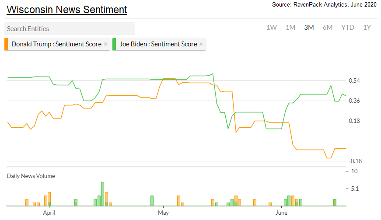Viewport: 381px width, 220px height.
Task: Click the Daily News Volume label
Action: point(31,176)
